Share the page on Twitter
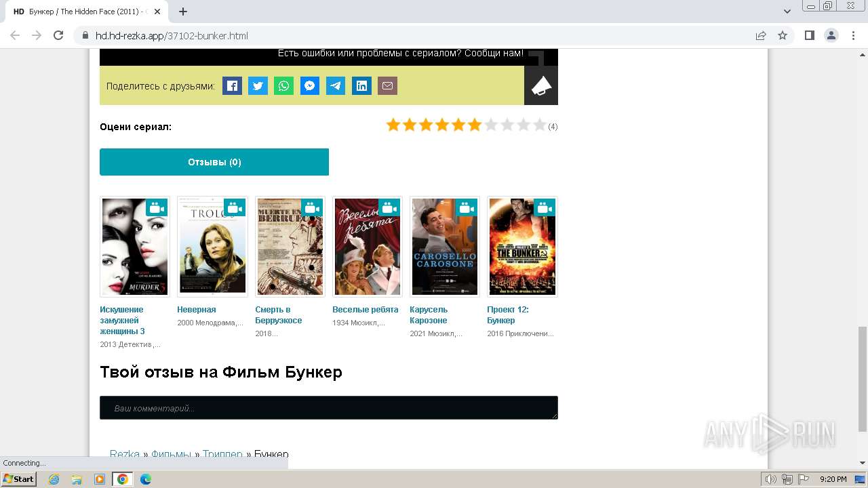This screenshot has height=488, width=868. point(258,85)
